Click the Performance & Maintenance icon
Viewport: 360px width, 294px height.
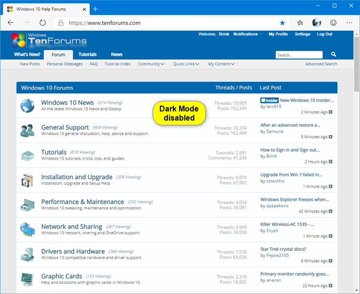[x=27, y=205]
